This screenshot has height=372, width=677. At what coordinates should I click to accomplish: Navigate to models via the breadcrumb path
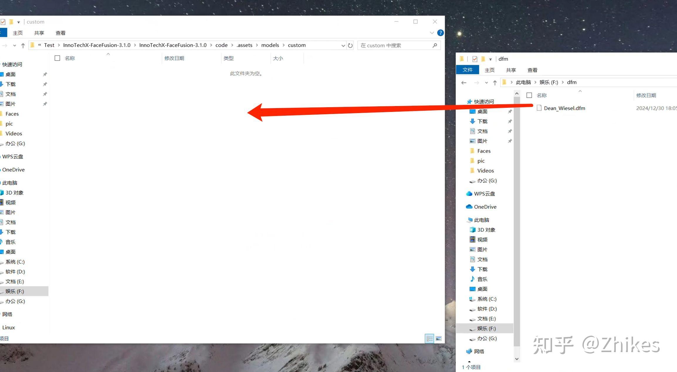270,45
